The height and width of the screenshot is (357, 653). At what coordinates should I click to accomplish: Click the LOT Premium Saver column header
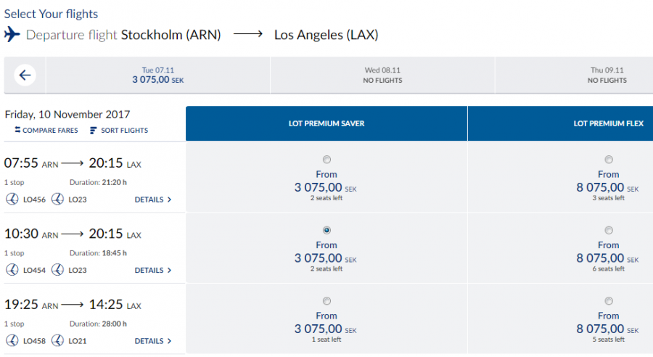point(326,123)
